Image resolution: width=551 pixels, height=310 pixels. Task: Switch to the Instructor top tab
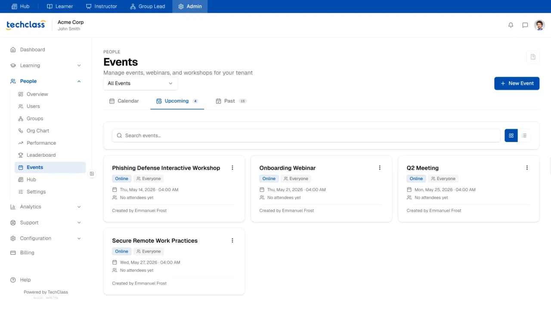click(x=101, y=6)
